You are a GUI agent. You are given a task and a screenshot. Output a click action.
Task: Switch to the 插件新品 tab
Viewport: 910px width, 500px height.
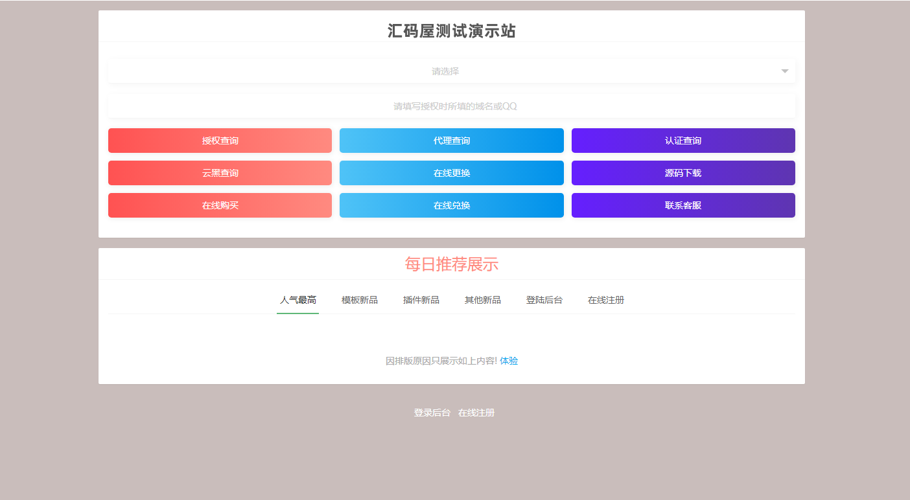click(x=421, y=300)
